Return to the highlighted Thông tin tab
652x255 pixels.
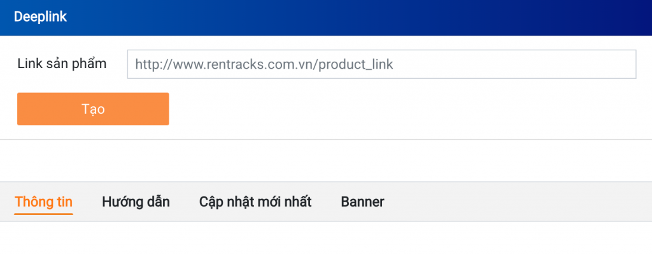43,202
